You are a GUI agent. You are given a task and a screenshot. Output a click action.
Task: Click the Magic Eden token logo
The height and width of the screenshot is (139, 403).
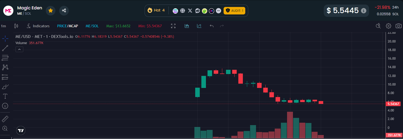tap(8, 10)
